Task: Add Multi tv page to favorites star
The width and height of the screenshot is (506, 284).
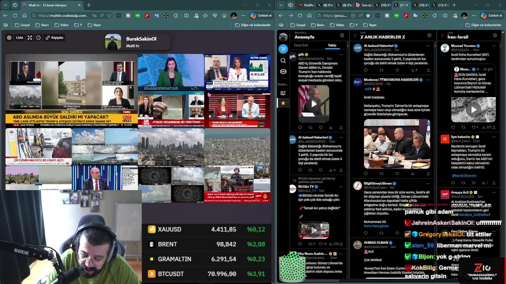Action: pos(109,15)
